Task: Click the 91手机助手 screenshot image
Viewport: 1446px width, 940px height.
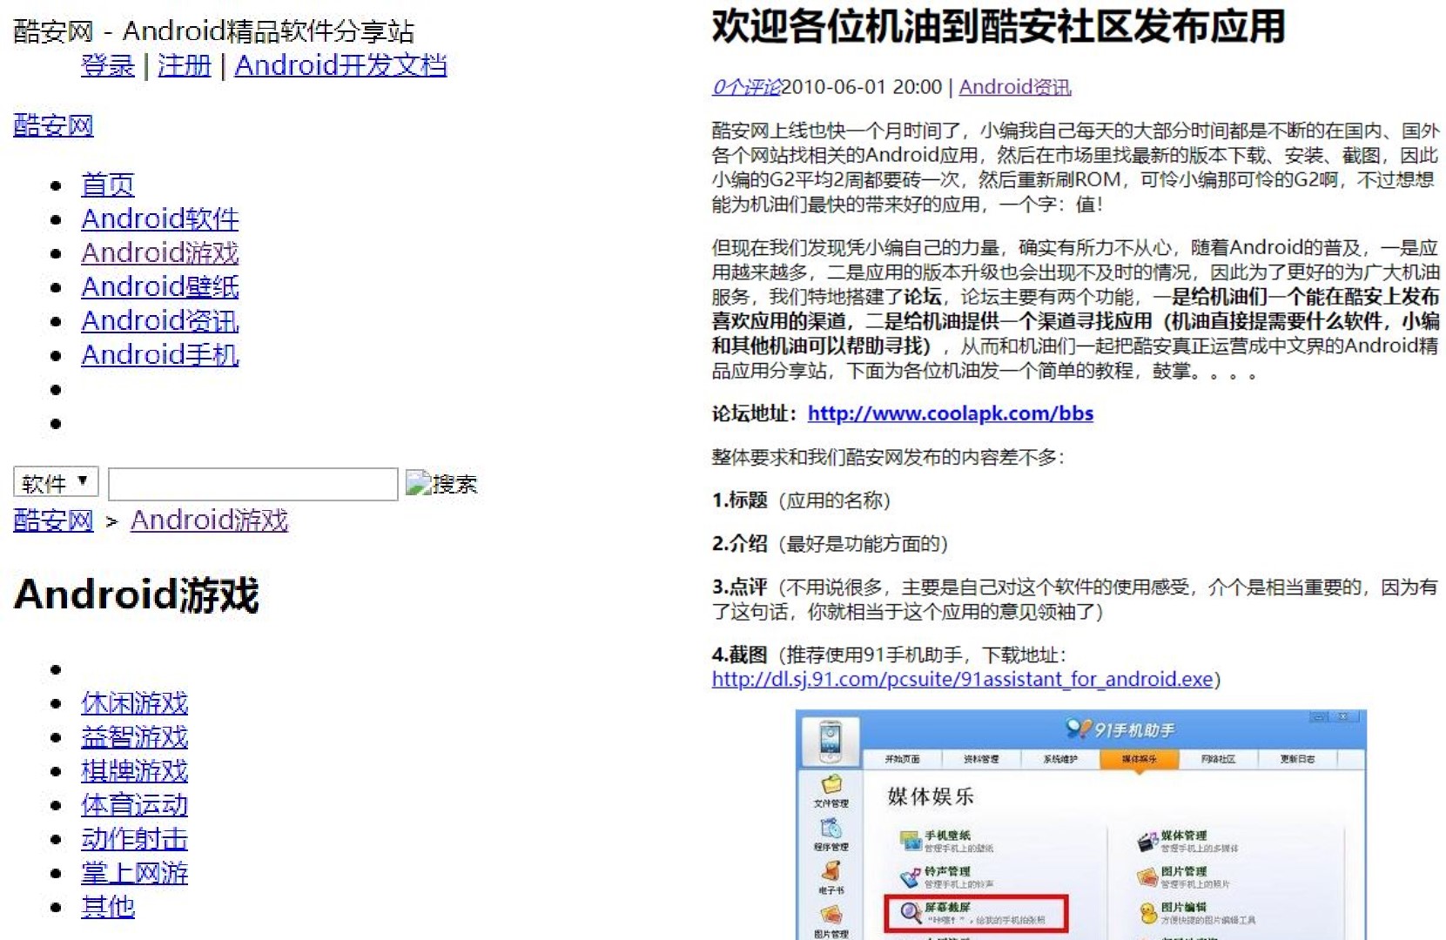Action: 1081,825
